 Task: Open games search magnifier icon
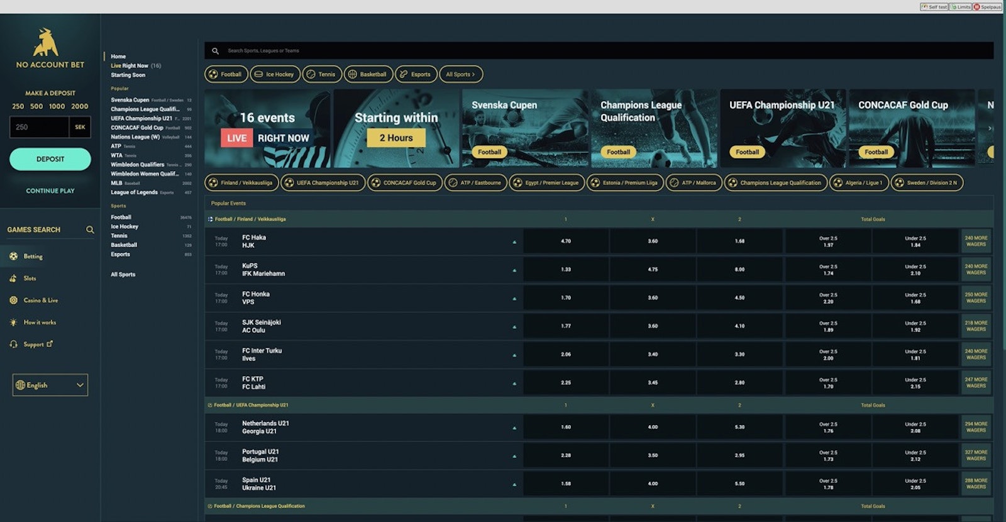coord(90,230)
